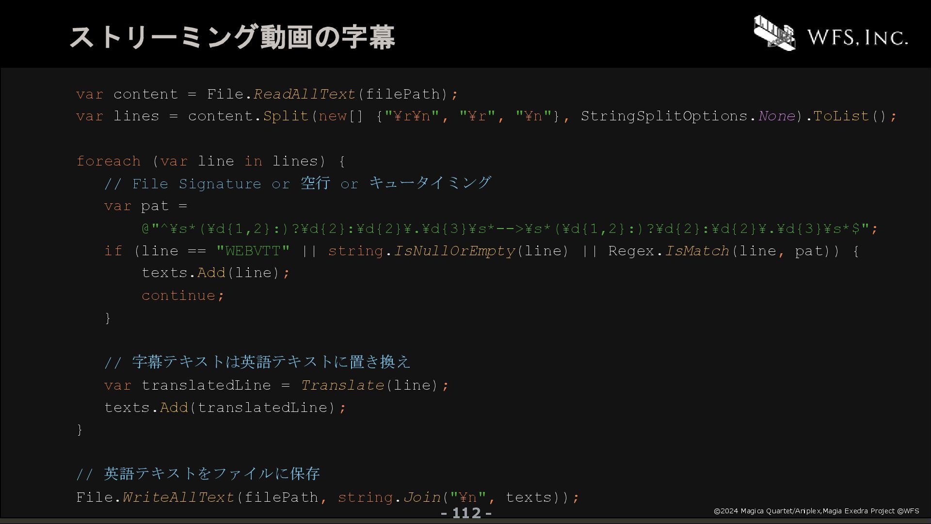The height and width of the screenshot is (524, 931).
Task: Click the 'texts.Add(line);' statement
Action: click(216, 273)
